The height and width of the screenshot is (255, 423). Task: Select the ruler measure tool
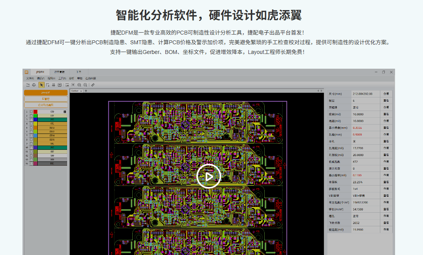tap(93, 85)
